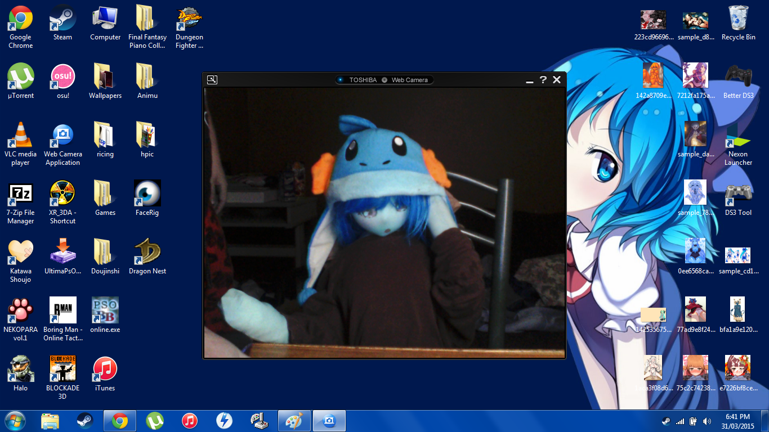Select the Games folder
Image resolution: width=769 pixels, height=432 pixels.
(x=105, y=199)
